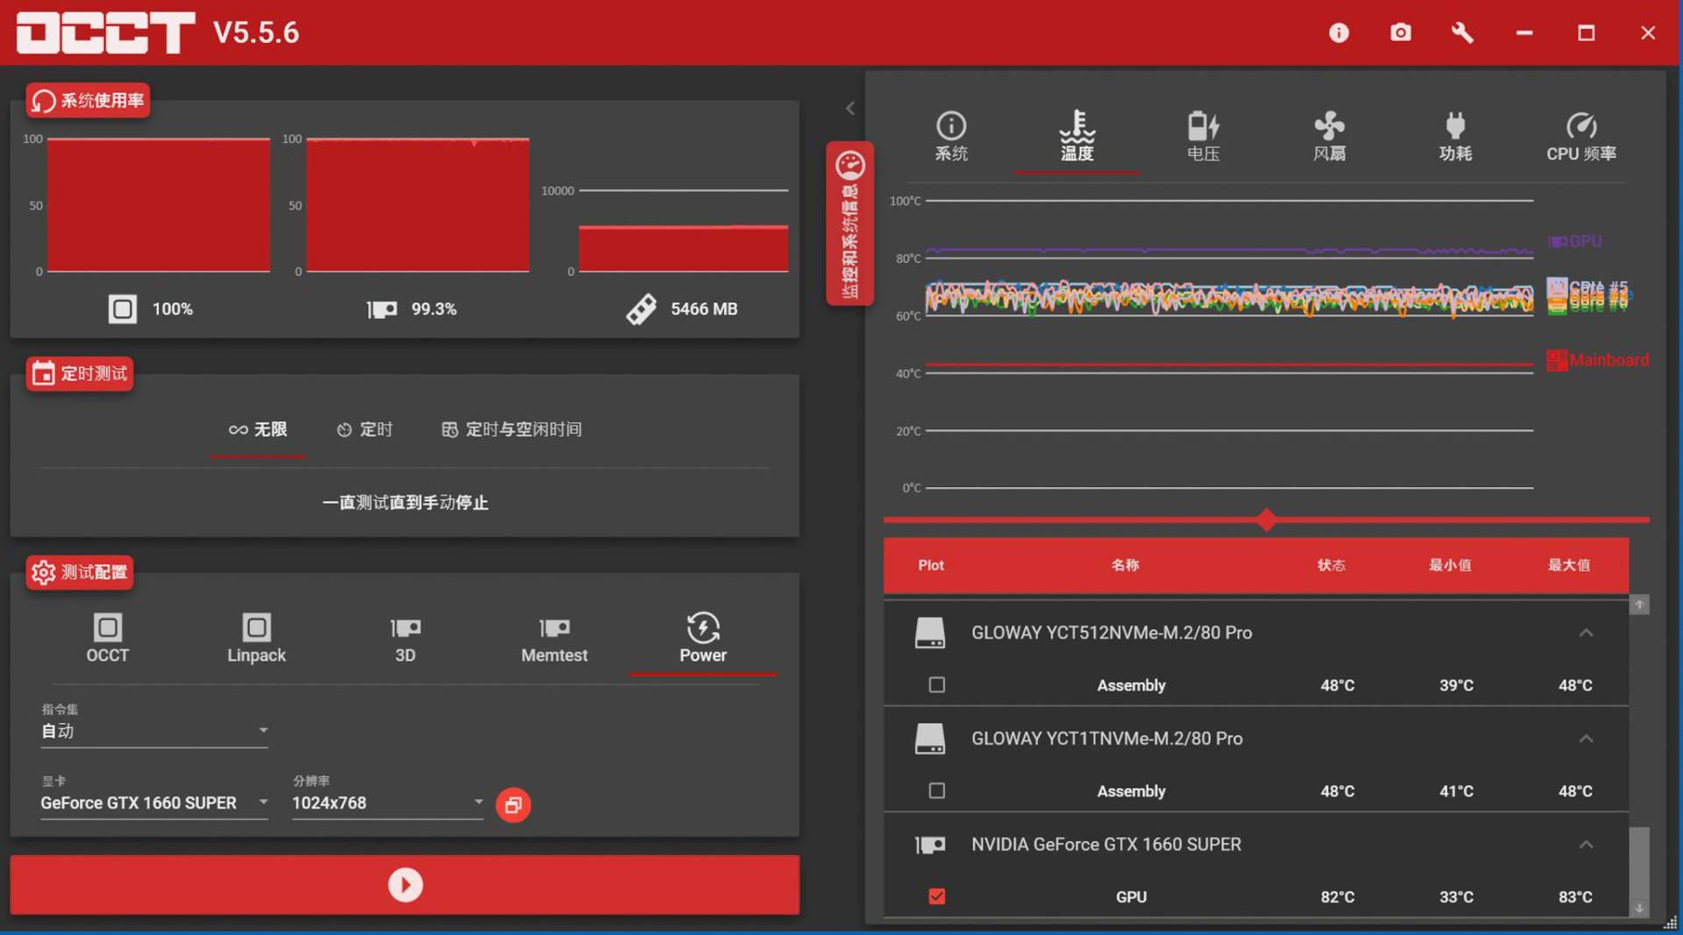Check the GLOWAY YCT1T Assembly plot checkbox
This screenshot has height=935, width=1683.
(937, 790)
